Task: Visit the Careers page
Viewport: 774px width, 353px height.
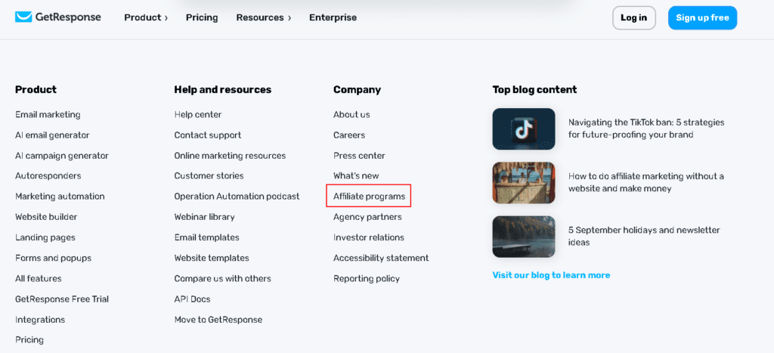Action: (x=349, y=135)
